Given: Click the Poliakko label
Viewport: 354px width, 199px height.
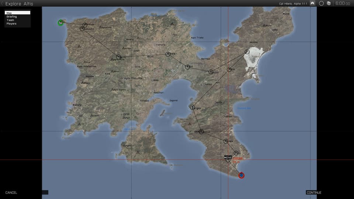Looking at the screenshot, I should click(144, 101).
